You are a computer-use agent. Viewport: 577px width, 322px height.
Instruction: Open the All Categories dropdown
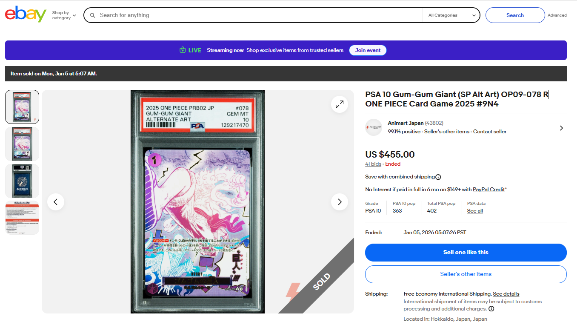click(452, 15)
